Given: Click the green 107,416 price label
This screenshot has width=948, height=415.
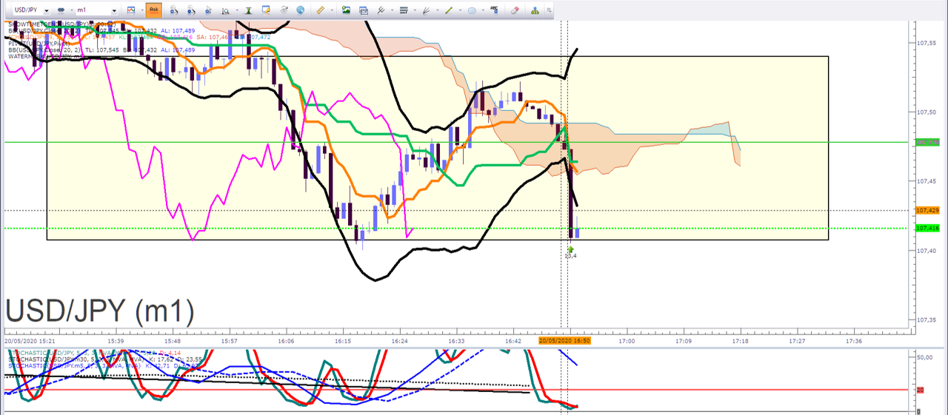Looking at the screenshot, I should coord(929,229).
